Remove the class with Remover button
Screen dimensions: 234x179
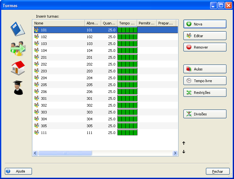pyautogui.click(x=205, y=47)
